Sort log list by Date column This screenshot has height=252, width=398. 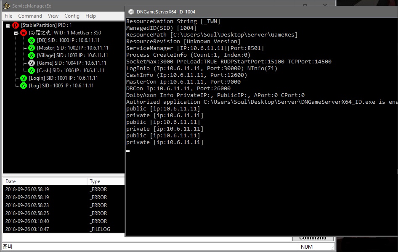tap(45, 181)
